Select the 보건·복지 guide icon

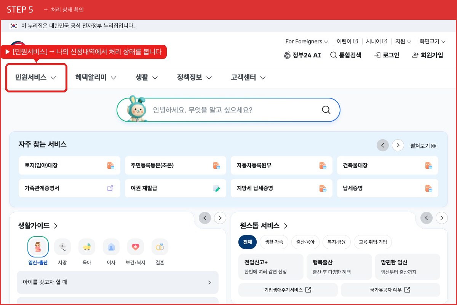(x=136, y=251)
